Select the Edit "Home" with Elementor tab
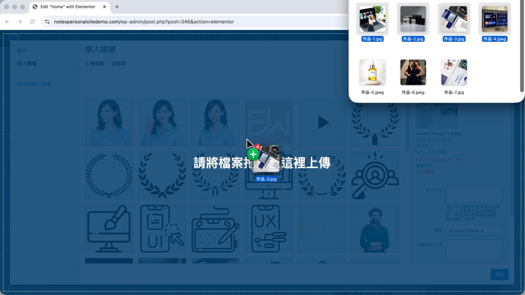525x295 pixels. click(x=69, y=7)
